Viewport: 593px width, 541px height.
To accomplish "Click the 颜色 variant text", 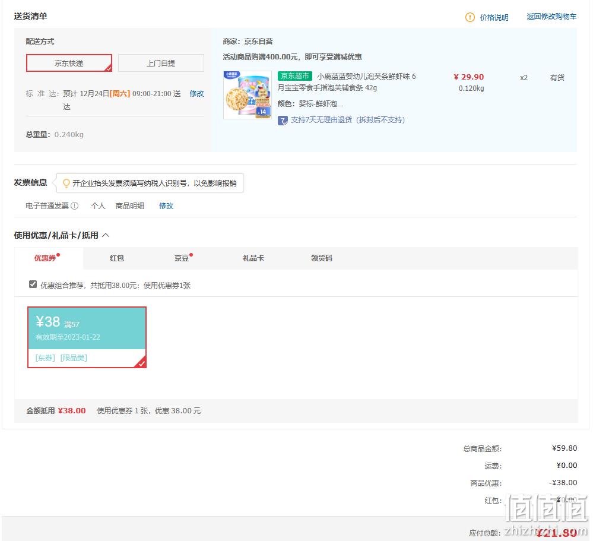I will click(310, 104).
